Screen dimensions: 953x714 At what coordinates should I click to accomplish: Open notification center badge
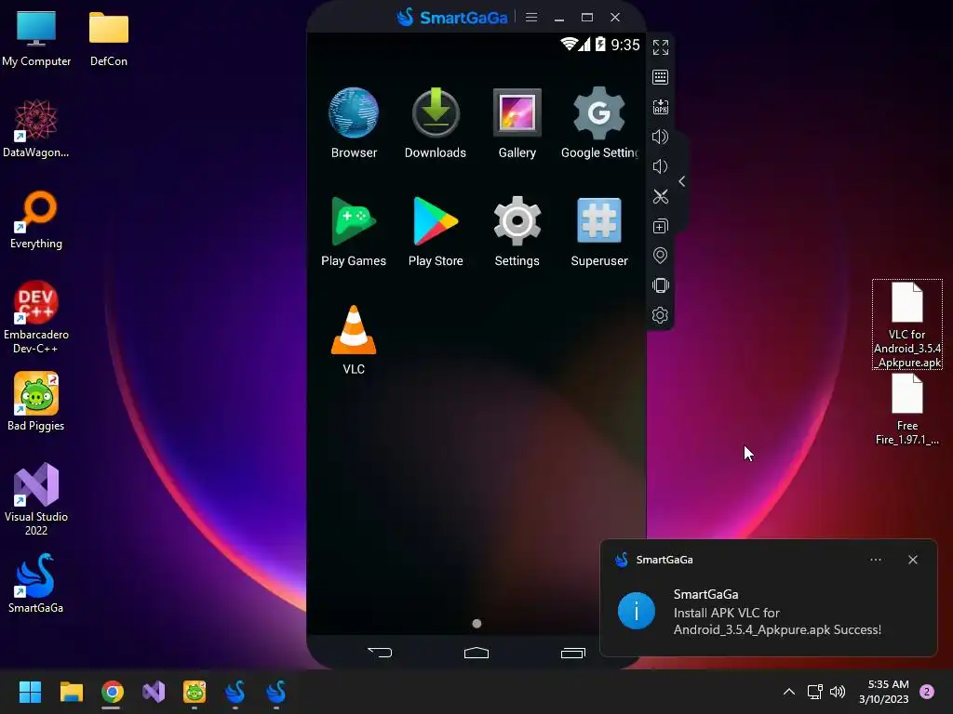coord(927,692)
